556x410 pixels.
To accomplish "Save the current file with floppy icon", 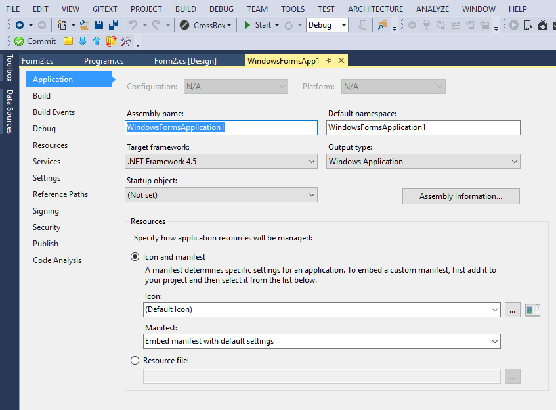I will (x=99, y=25).
